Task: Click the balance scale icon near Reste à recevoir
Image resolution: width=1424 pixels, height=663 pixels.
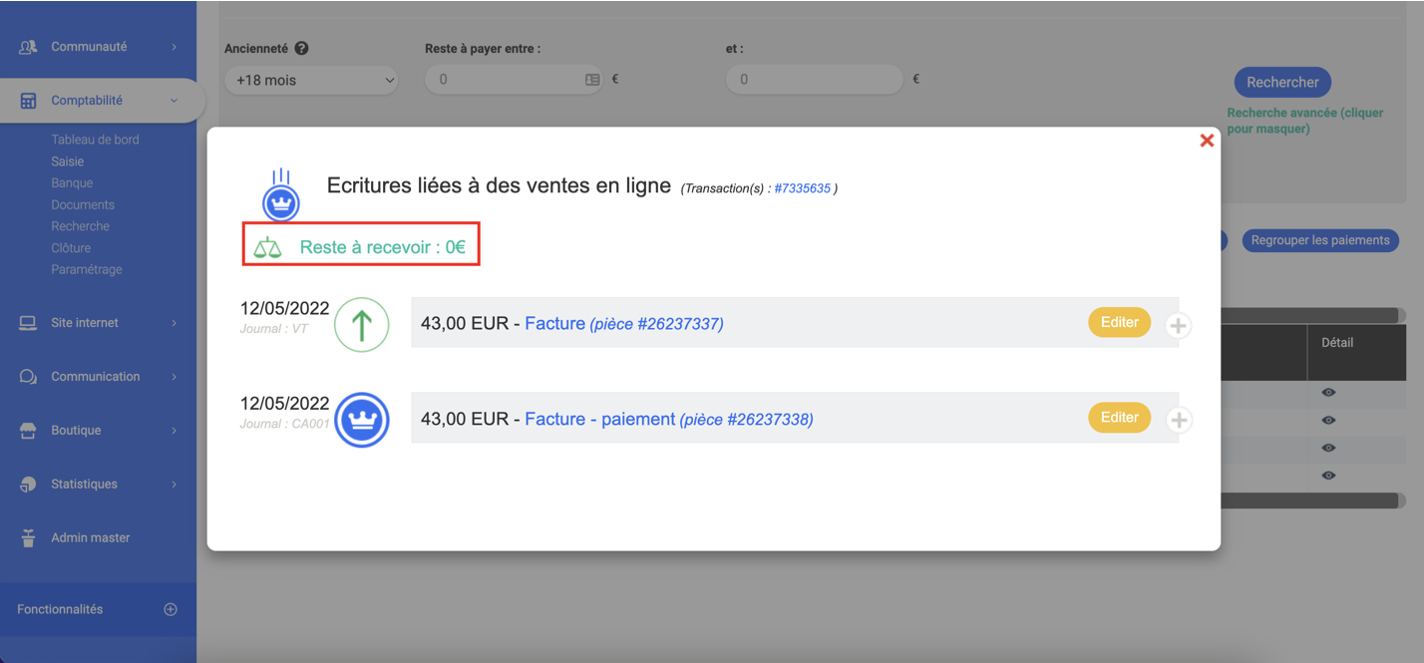Action: point(267,247)
